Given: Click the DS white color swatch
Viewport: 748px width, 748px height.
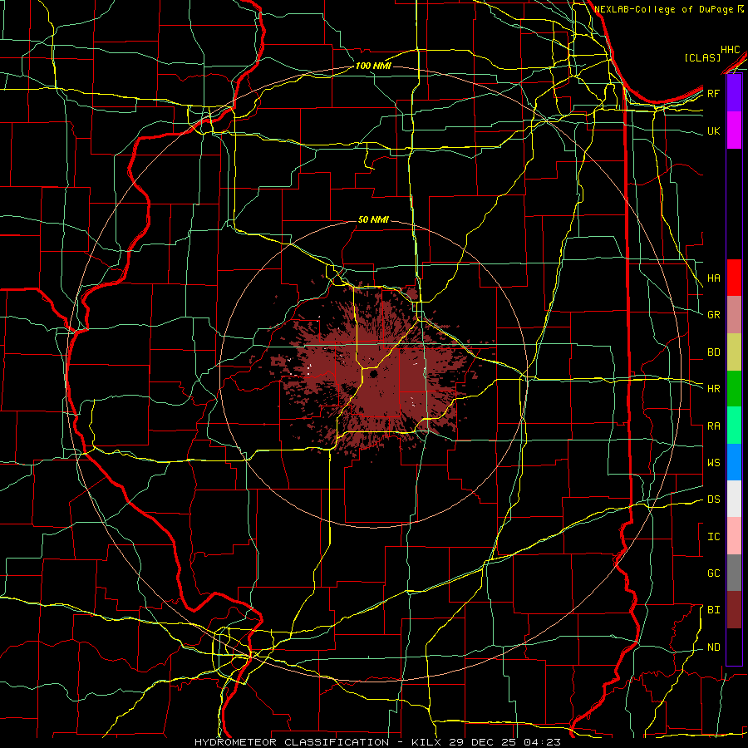Looking at the screenshot, I should coord(734,499).
